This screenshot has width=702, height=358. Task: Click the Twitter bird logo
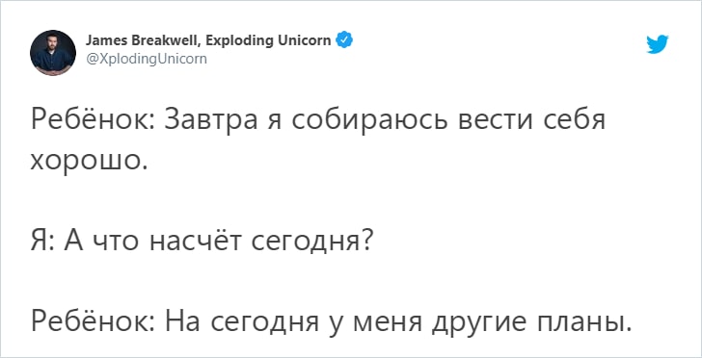point(658,44)
